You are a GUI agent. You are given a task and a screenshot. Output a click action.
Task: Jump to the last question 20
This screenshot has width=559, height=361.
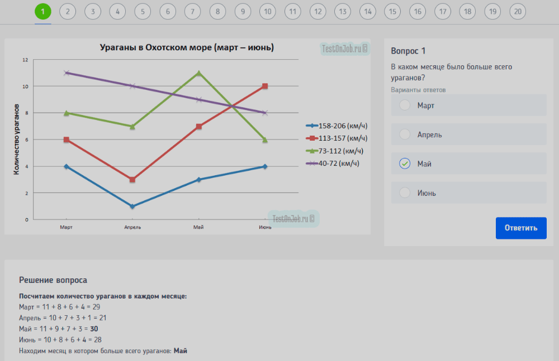point(518,12)
